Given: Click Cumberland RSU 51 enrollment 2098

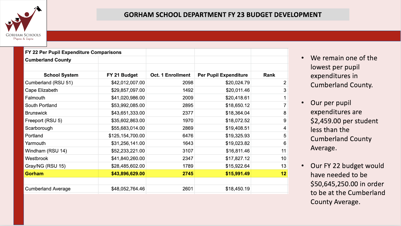Looking at the screenshot, I should 188,82.
